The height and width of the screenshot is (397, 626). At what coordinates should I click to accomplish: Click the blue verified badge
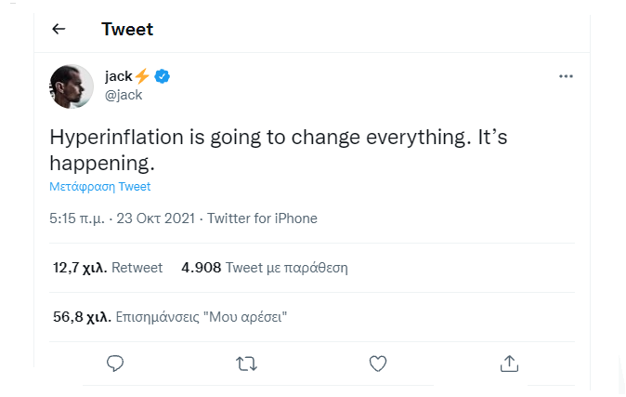(x=161, y=76)
